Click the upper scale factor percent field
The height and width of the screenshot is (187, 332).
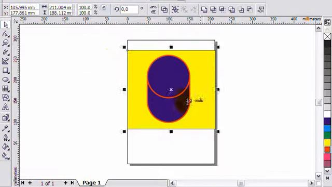85,7
